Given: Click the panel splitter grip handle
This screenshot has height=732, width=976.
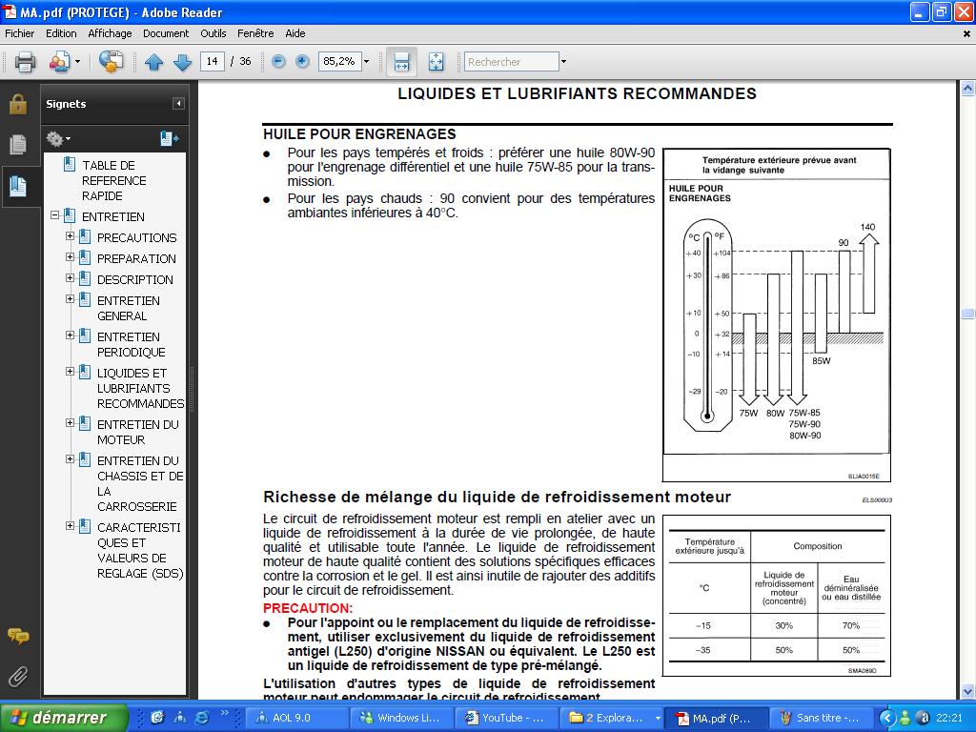Looking at the screenshot, I should pyautogui.click(x=192, y=389).
